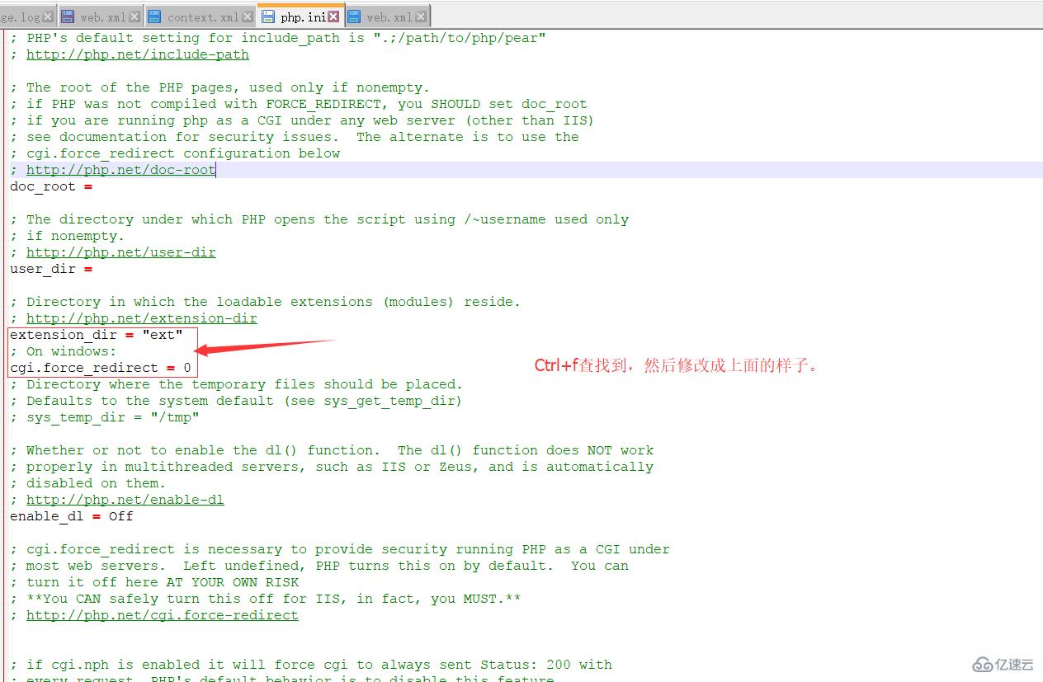Click the disk icon on last web.xml tab
Screen dimensions: 1043x682
tap(354, 16)
